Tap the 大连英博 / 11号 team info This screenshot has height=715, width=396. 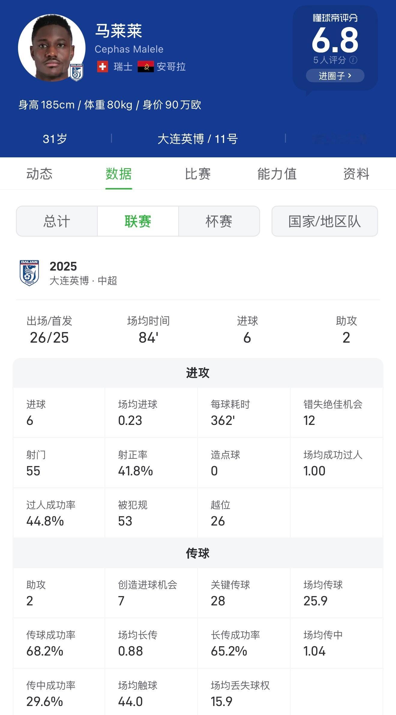pyautogui.click(x=198, y=139)
